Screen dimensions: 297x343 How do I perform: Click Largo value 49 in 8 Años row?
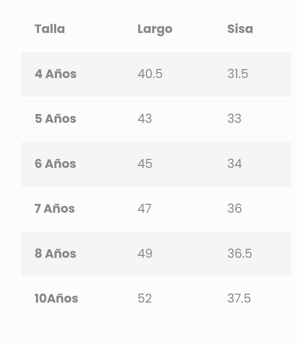tap(145, 254)
